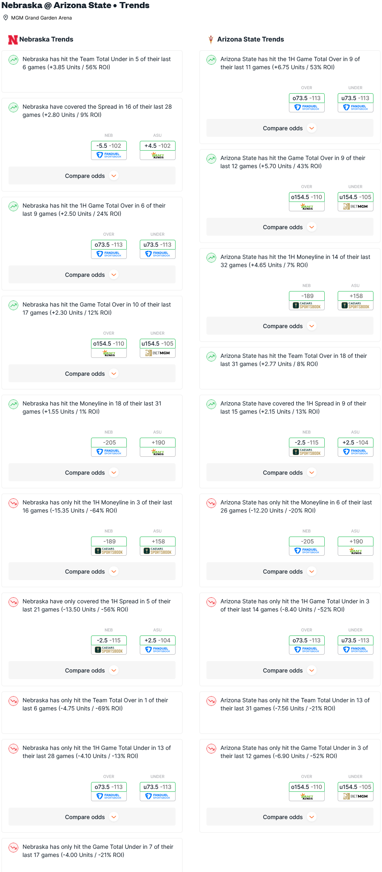The image size is (382, 872).
Task: Select the Nebraska Moneyline +190 ASU odds
Action: pos(158,443)
